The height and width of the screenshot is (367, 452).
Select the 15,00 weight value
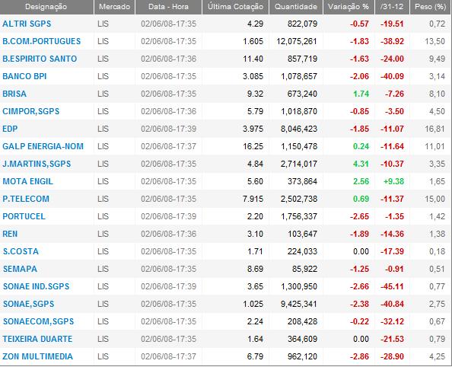coord(435,199)
